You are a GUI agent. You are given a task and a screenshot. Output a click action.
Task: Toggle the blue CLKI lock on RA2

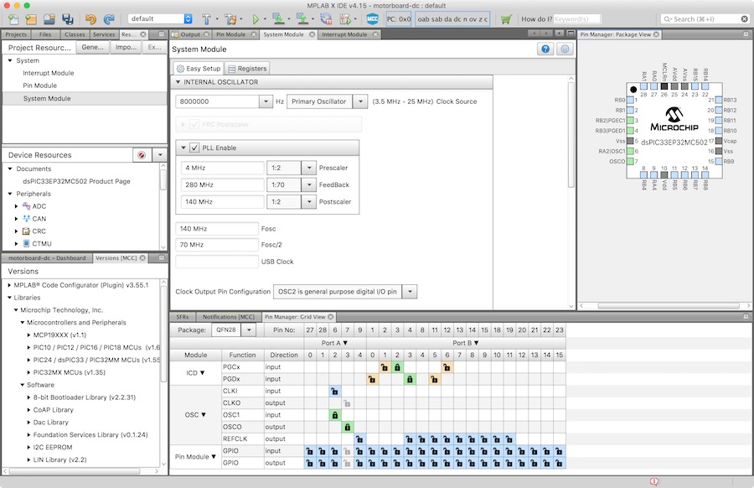pos(334,392)
